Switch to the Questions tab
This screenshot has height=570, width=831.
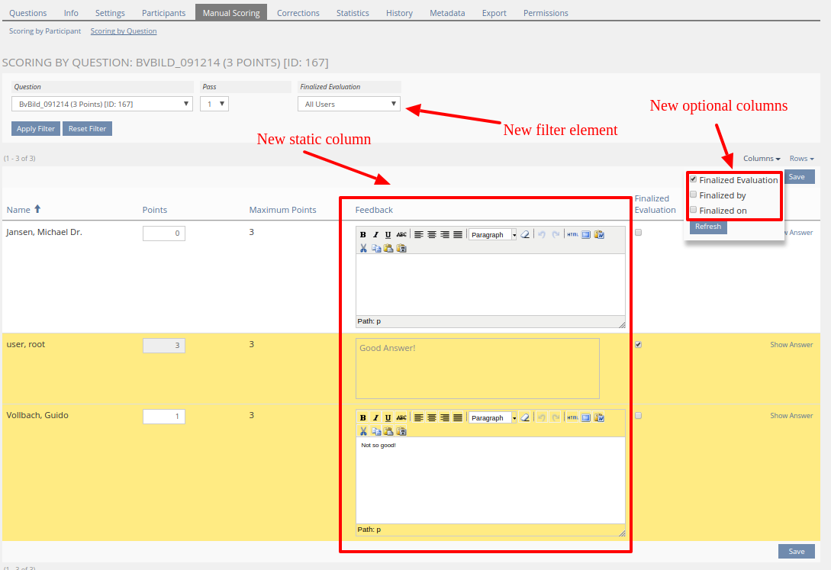(x=28, y=13)
